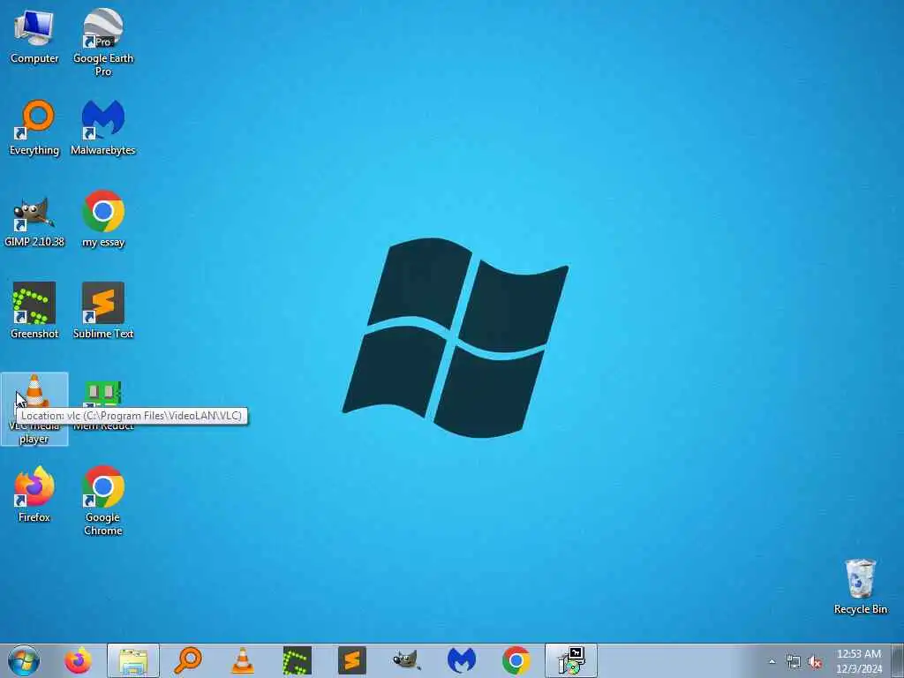Switch to the installer window on taskbar
904x678 pixels.
coord(571,660)
